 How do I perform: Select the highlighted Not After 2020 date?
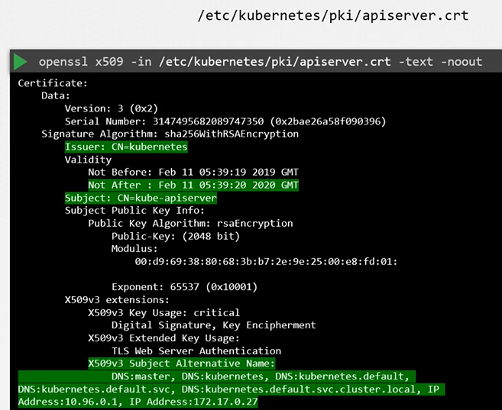point(193,185)
